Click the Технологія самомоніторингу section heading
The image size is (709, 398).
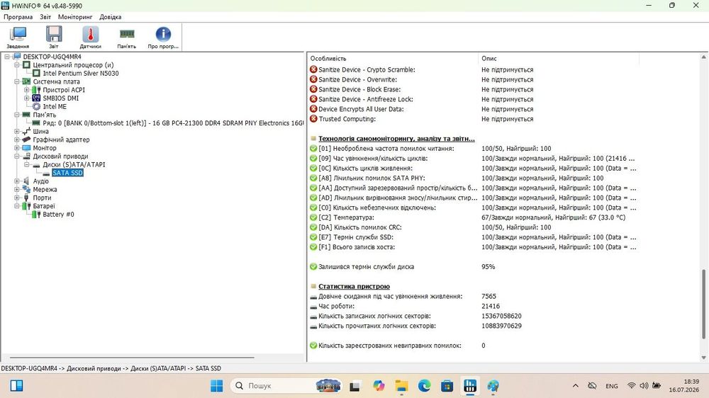coord(396,139)
